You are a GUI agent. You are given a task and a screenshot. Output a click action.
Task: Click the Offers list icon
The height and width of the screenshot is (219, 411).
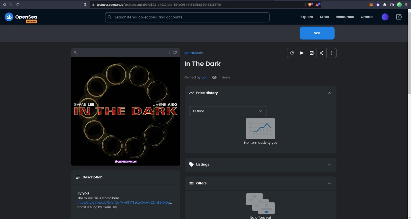click(x=191, y=183)
